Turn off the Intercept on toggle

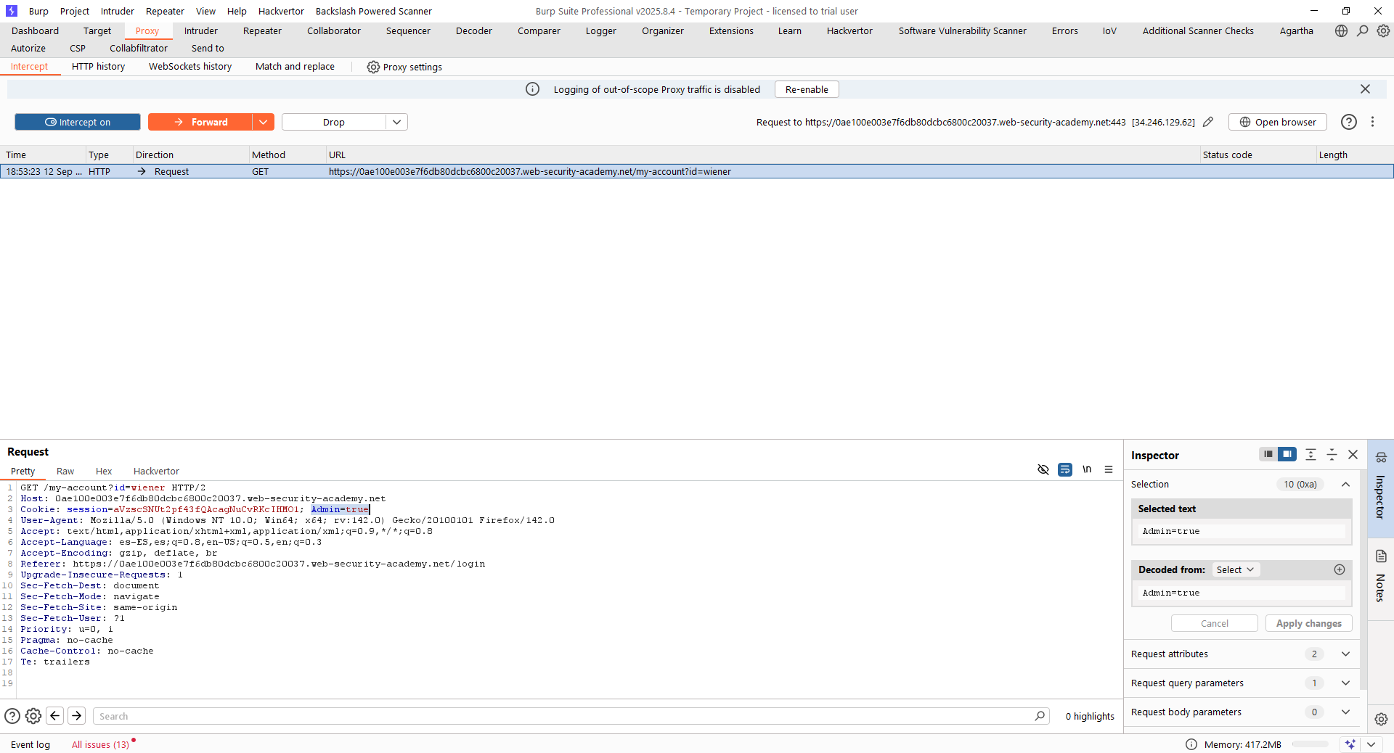pyautogui.click(x=78, y=122)
